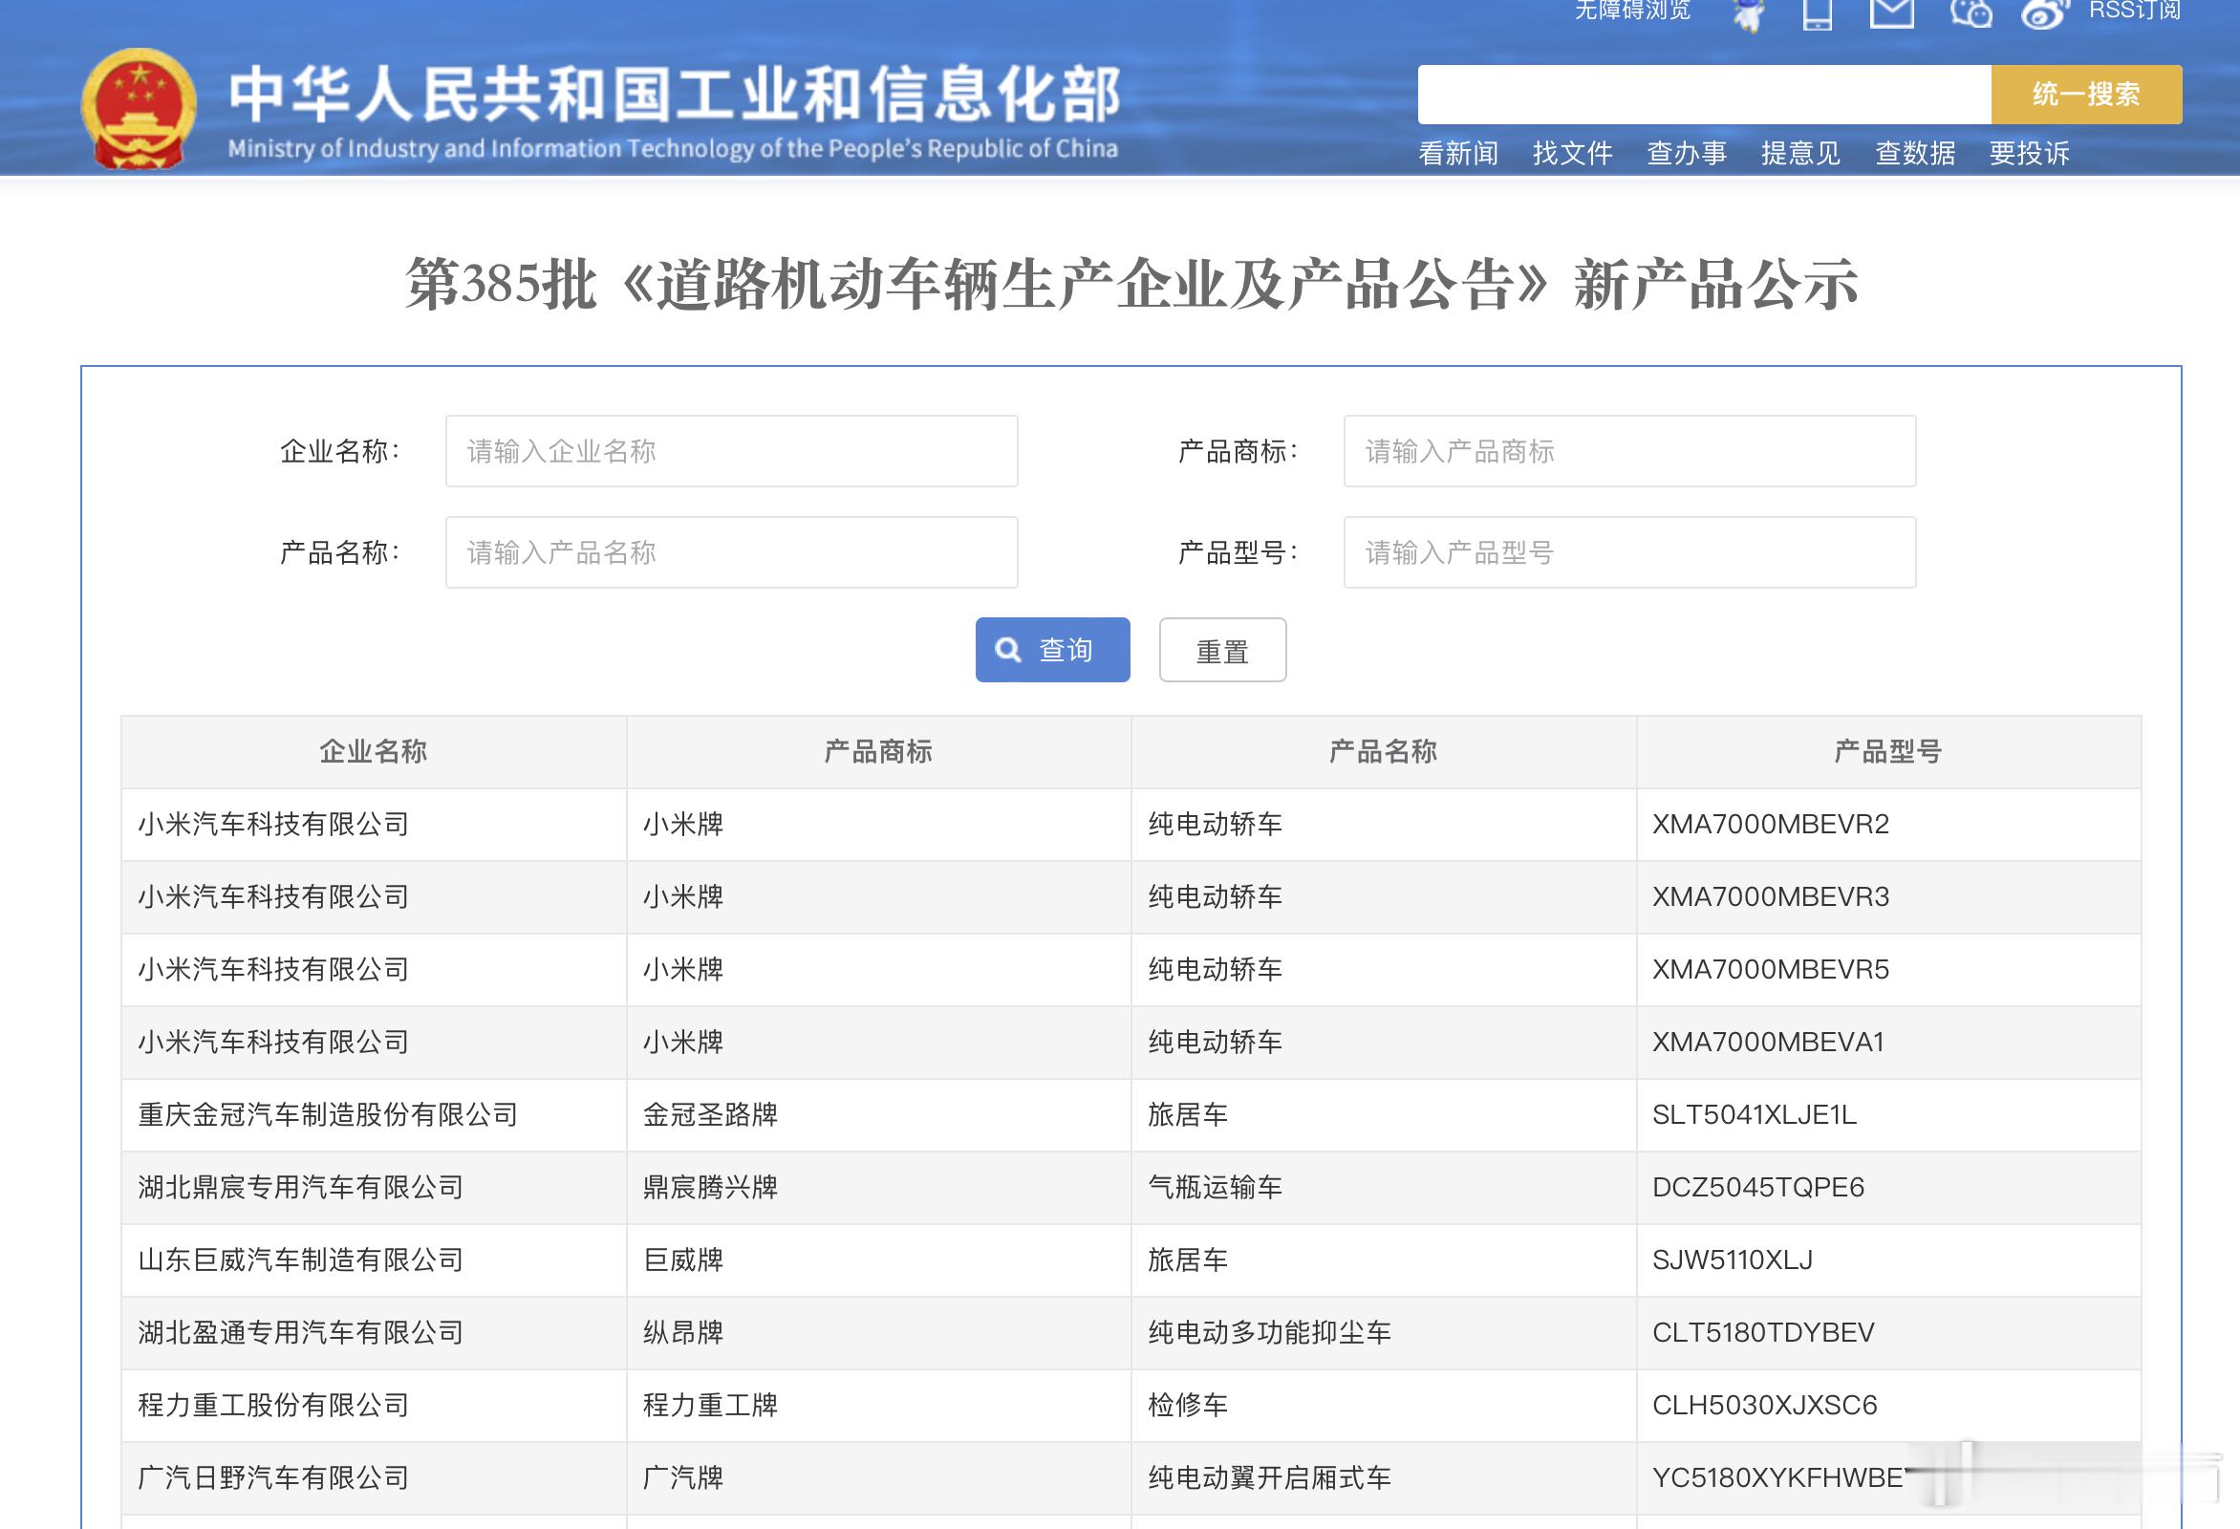
Task: Click the 产品名称 input field
Action: pyautogui.click(x=732, y=551)
